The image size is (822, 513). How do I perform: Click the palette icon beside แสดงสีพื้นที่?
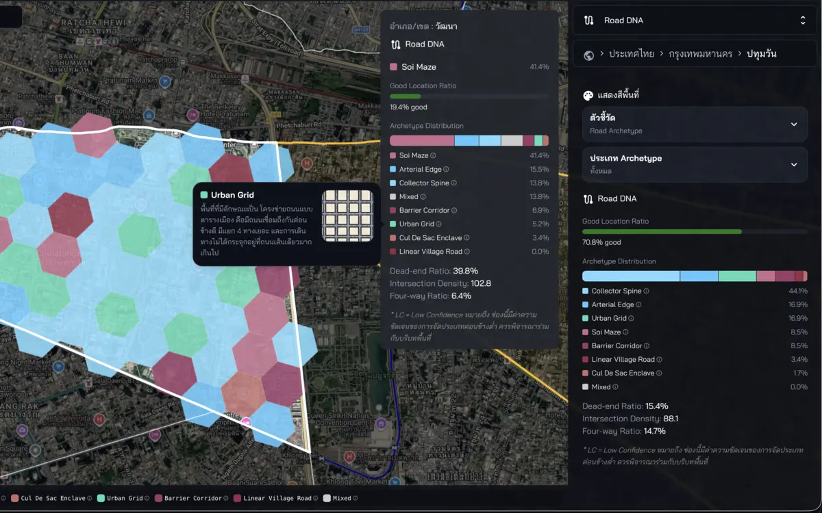pos(588,96)
